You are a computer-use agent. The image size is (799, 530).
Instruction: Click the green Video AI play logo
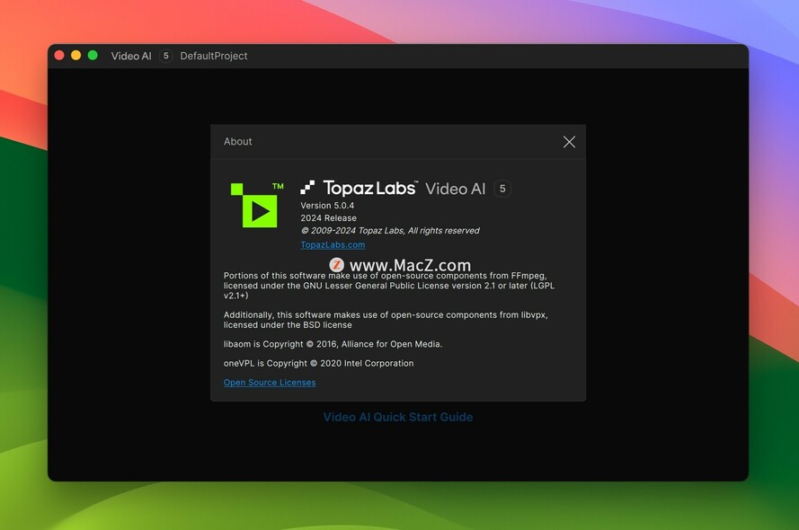(257, 205)
